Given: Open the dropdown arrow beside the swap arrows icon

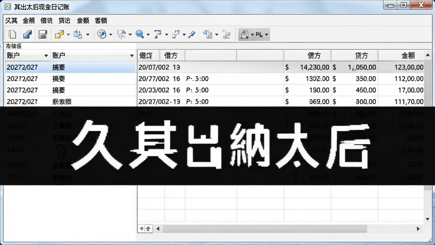Looking at the screenshot, I should (184, 35).
